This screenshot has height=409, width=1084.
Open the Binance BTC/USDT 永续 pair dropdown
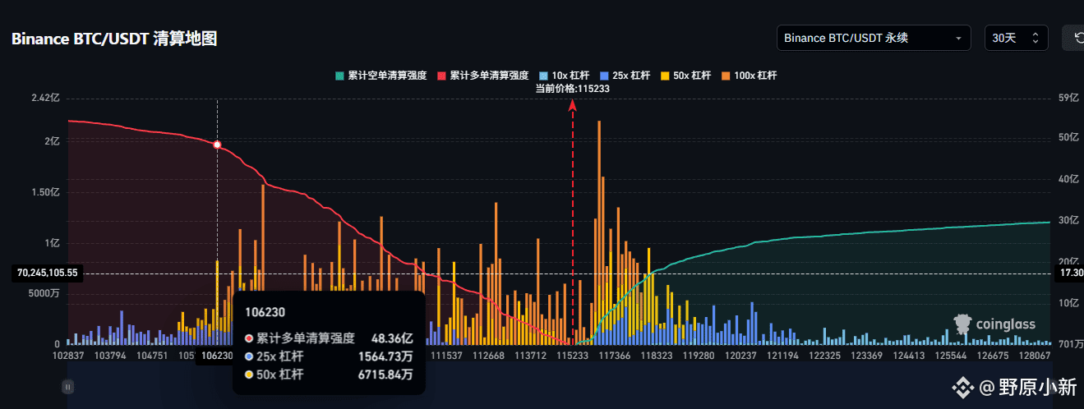click(x=874, y=38)
